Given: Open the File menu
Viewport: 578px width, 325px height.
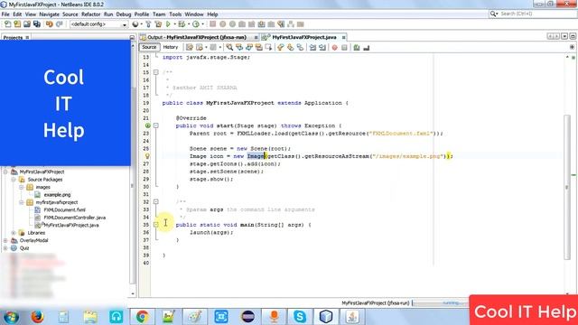Looking at the screenshot, I should point(5,14).
